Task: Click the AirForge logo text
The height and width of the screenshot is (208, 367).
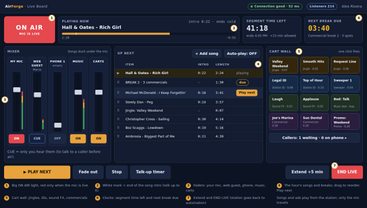Action: 14,6
